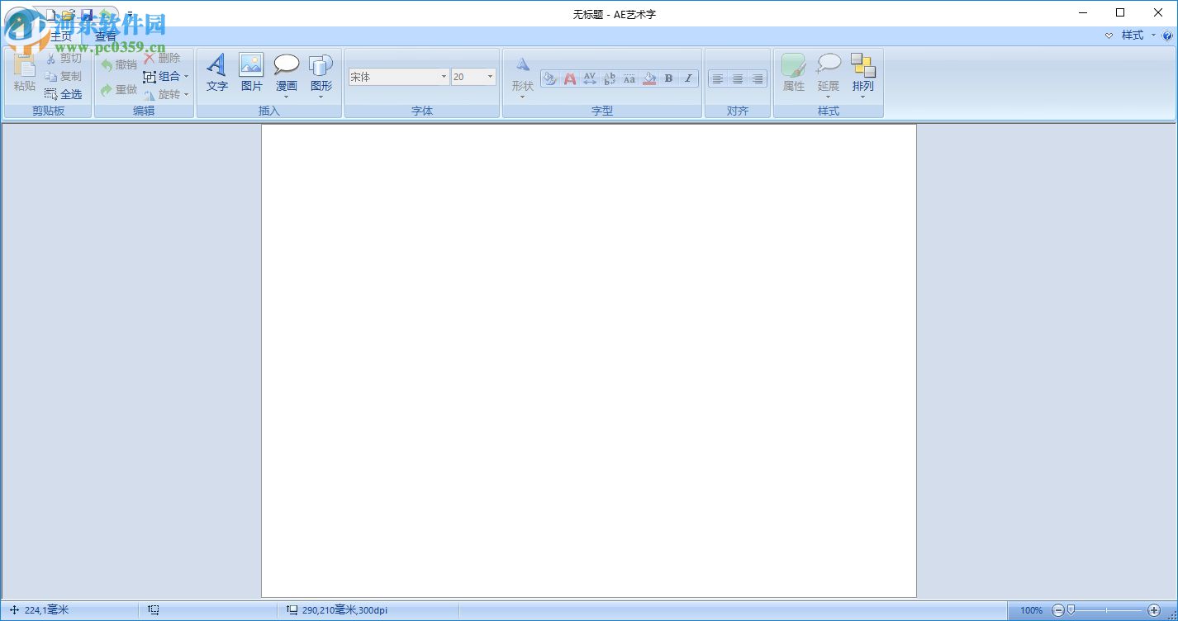1178x621 pixels.
Task: Click the text fill bucket icon
Action: [x=549, y=78]
